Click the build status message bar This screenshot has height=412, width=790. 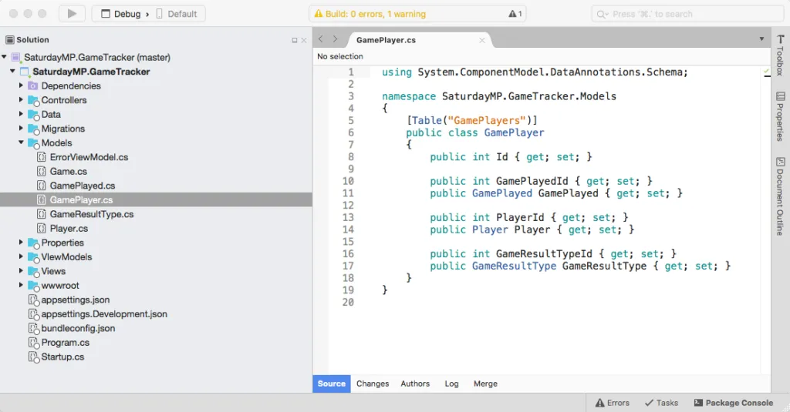tap(417, 14)
